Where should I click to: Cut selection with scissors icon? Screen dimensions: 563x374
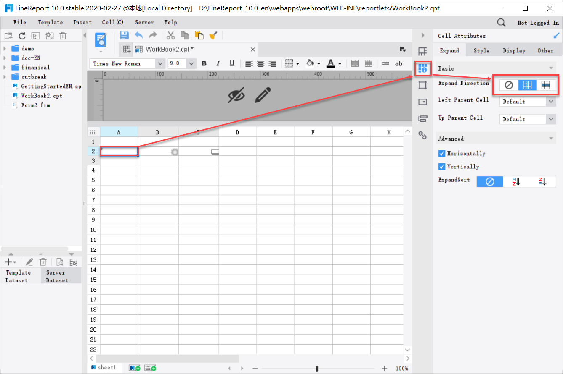[171, 35]
